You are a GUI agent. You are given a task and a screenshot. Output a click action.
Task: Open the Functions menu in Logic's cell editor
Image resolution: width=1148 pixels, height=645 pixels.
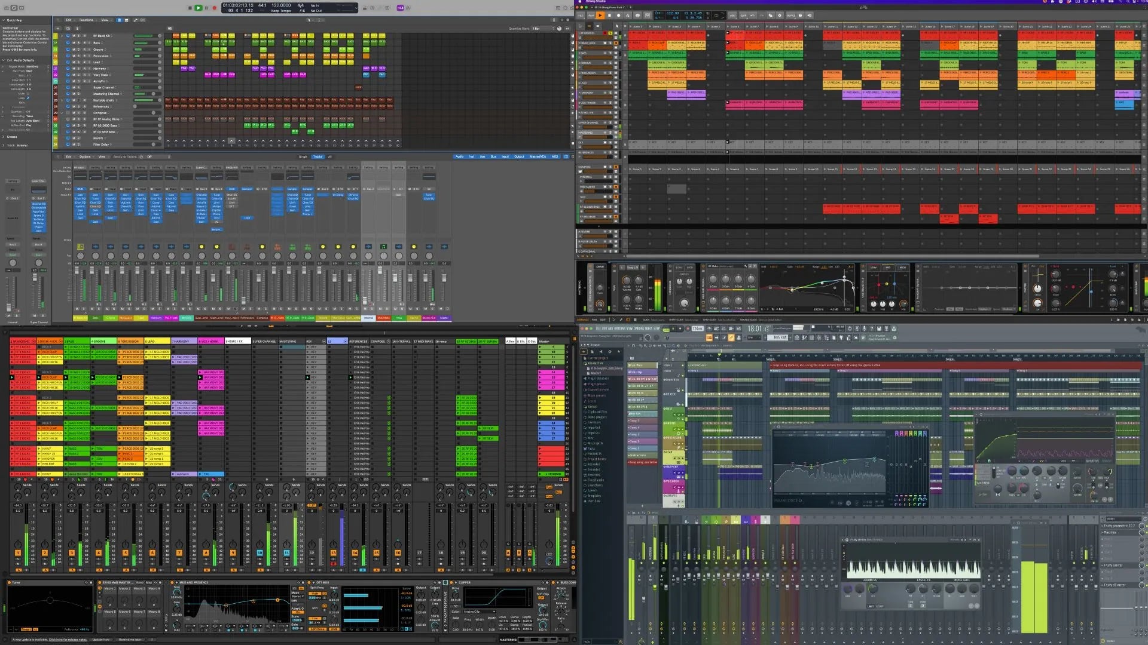[x=86, y=20]
